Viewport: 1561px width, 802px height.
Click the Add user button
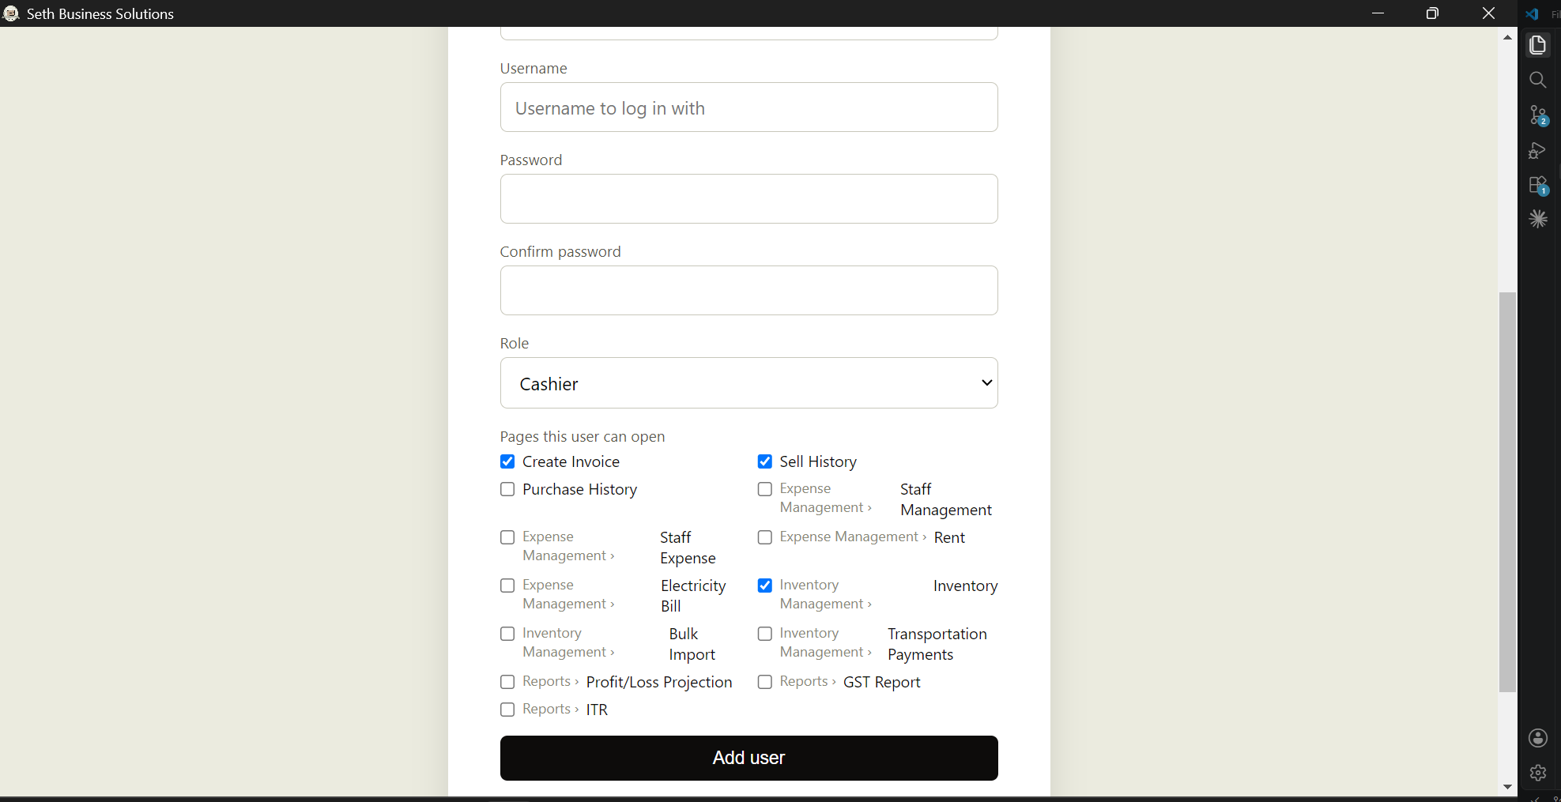748,758
